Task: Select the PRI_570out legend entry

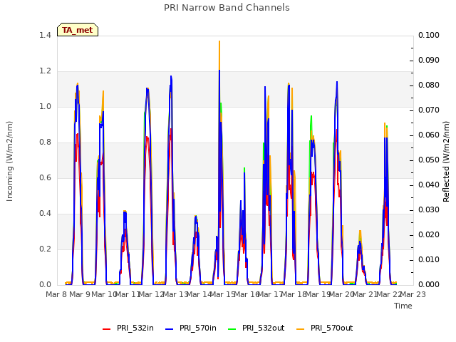Action: tap(325, 328)
